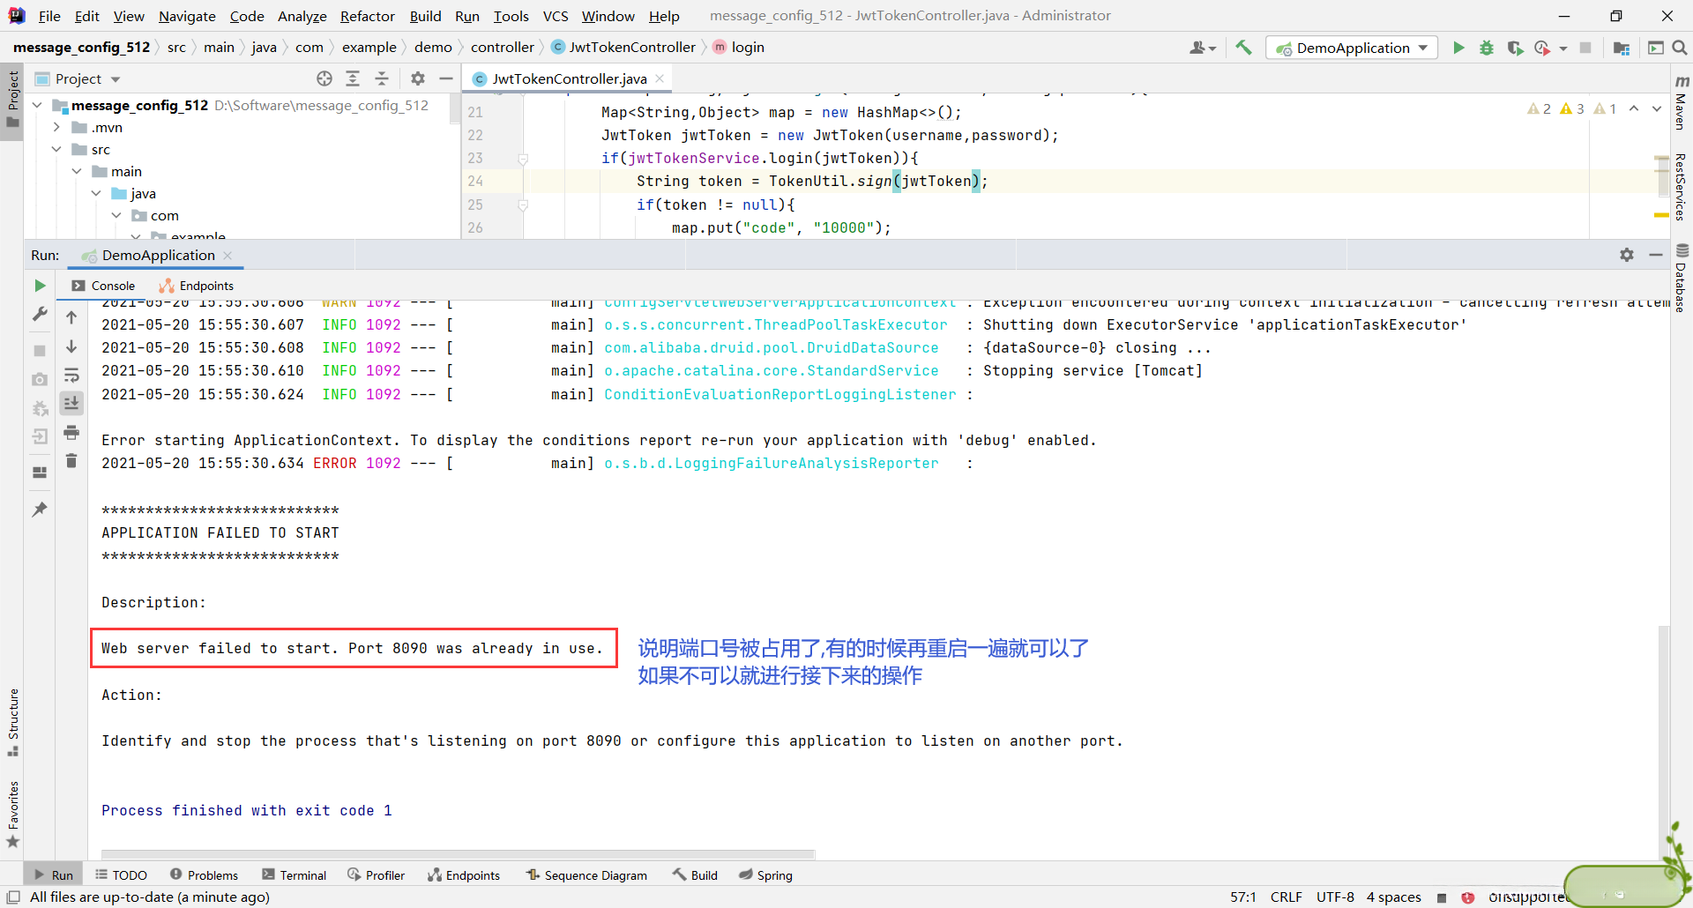Clear console output with trash icon
Image resolution: width=1693 pixels, height=908 pixels.
pyautogui.click(x=71, y=461)
